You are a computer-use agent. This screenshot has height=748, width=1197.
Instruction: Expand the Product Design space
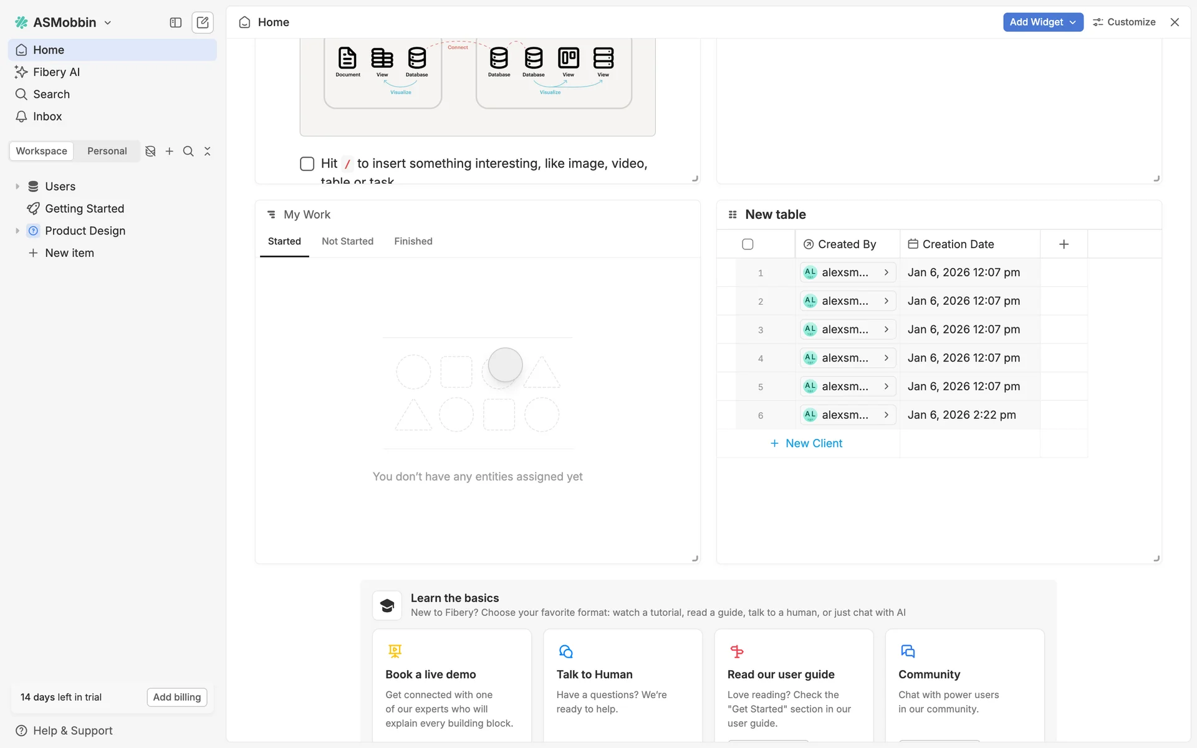[17, 231]
